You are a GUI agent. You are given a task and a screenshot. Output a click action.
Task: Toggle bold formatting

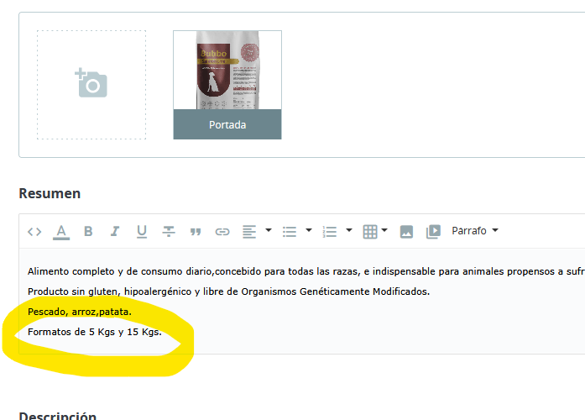[88, 232]
